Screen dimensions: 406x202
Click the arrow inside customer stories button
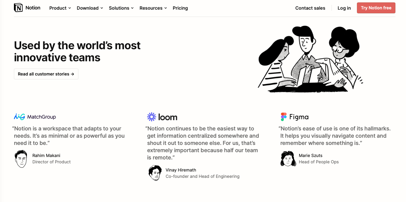(73, 74)
